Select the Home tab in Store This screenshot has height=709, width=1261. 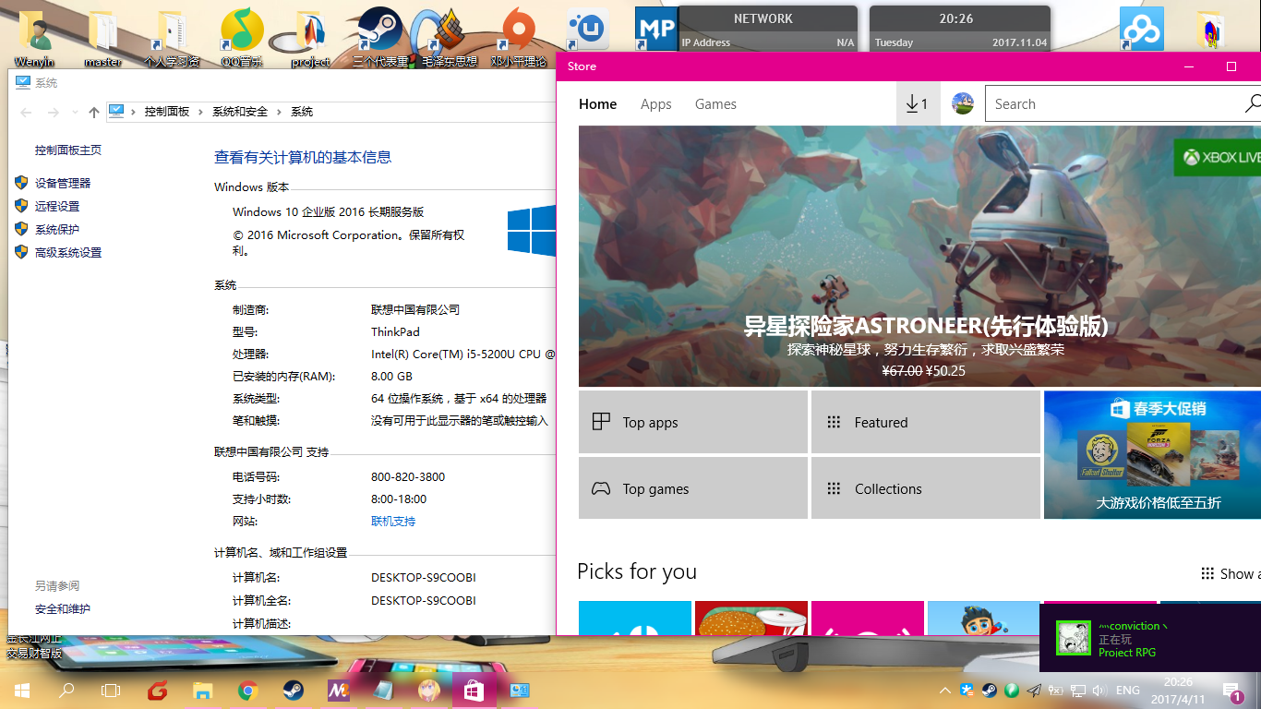point(597,104)
